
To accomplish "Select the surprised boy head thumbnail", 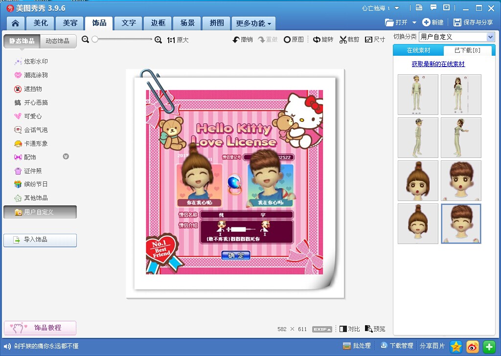I will click(x=461, y=181).
